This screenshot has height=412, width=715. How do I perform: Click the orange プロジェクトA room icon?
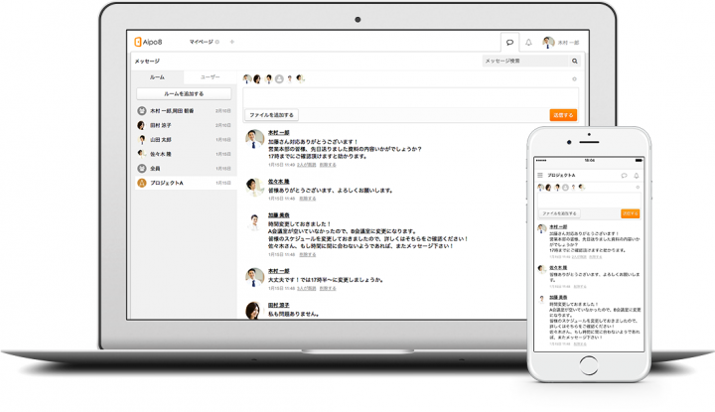tap(142, 183)
